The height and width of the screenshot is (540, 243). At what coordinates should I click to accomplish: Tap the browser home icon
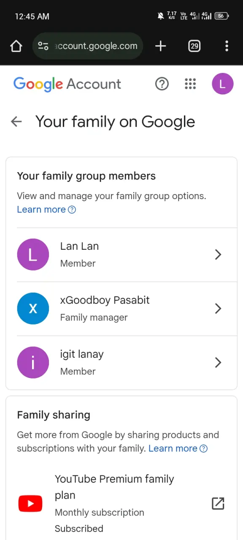[16, 46]
